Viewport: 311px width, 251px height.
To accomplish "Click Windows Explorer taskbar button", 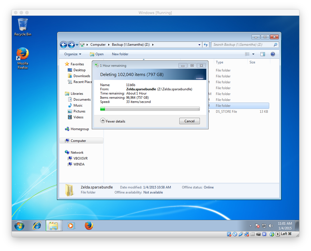I will click(x=54, y=226).
